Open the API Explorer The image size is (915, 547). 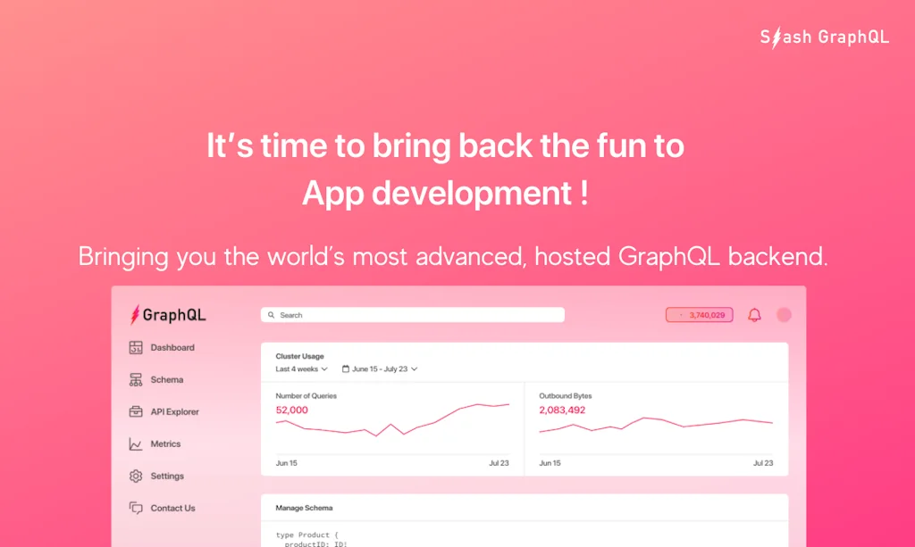click(x=136, y=411)
